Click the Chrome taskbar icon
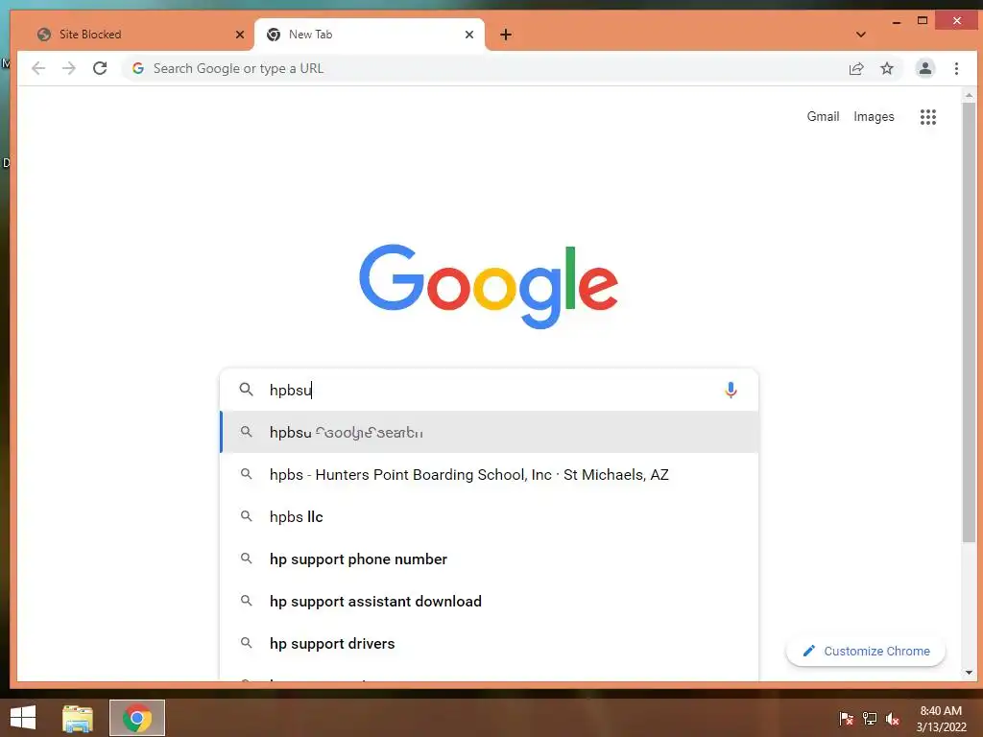Image resolution: width=983 pixels, height=737 pixels. (x=137, y=718)
